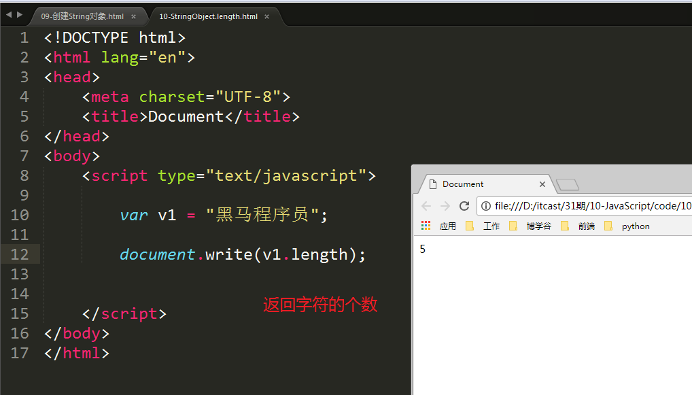Screen dimensions: 692x395
Task: Click the word Document inside the title tag
Action: pos(186,117)
